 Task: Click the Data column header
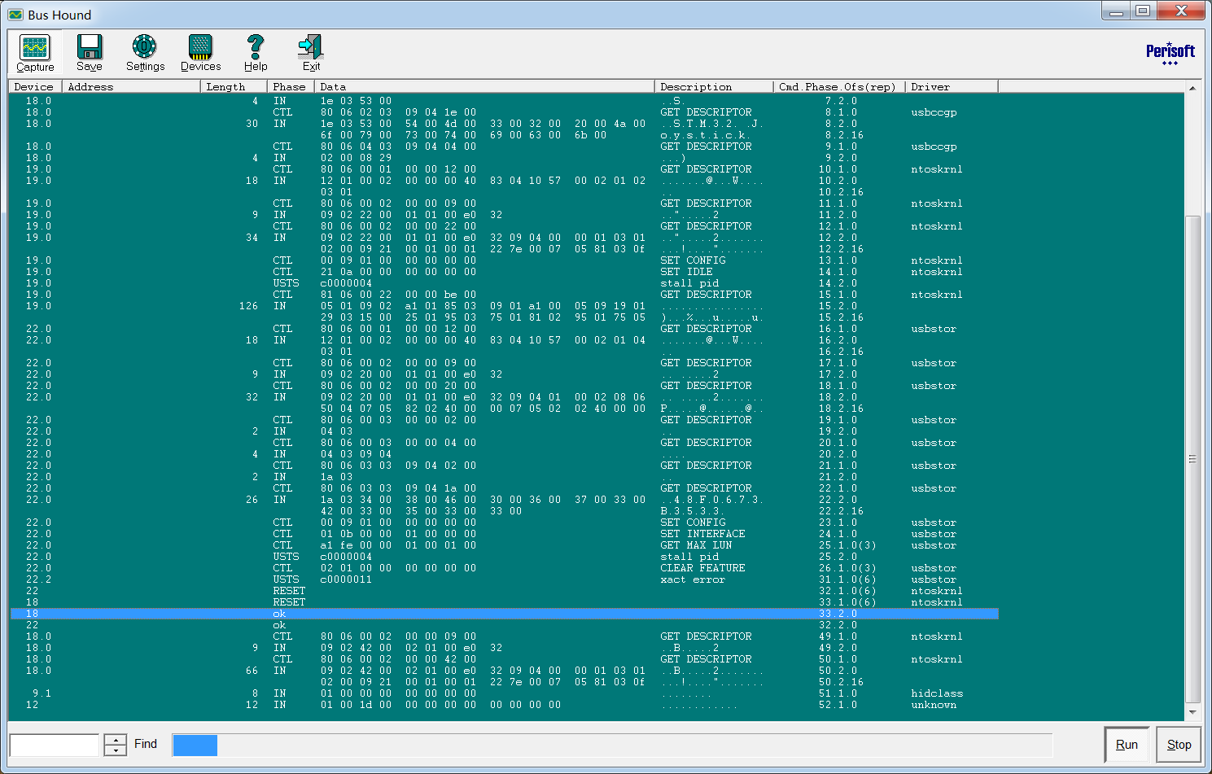(x=484, y=86)
